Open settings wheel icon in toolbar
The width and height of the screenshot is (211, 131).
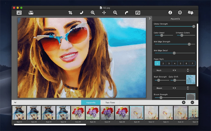click(x=180, y=13)
